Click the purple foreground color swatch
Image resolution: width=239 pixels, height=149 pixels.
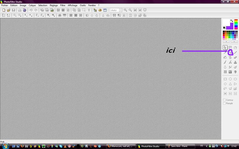point(230,26)
